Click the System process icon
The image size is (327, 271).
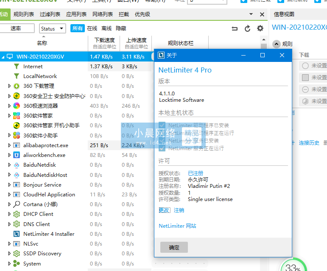click(16, 263)
